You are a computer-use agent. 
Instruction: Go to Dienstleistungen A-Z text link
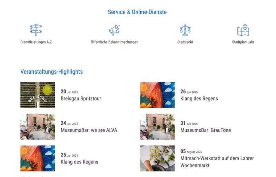point(36,42)
